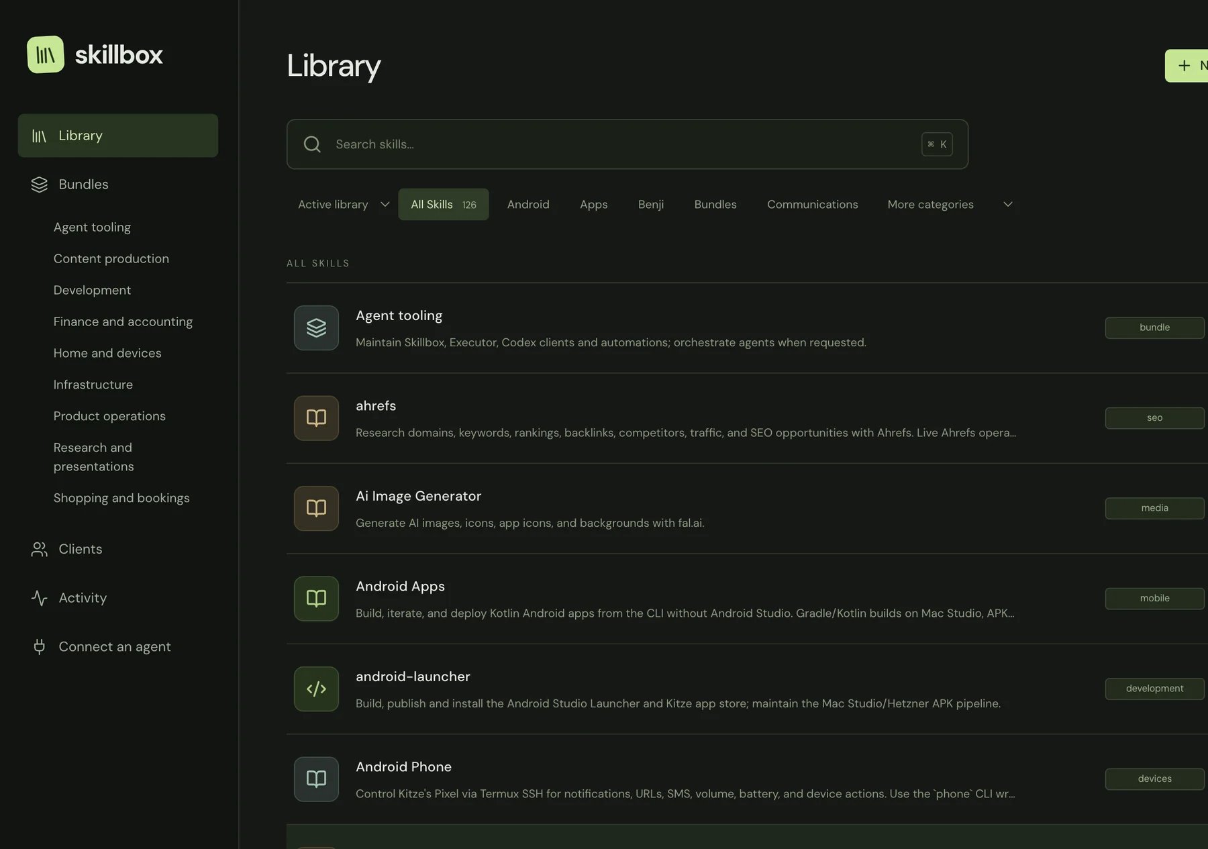1208x849 pixels.
Task: Click the bundle tag on Agent tooling
Action: [x=1154, y=328]
